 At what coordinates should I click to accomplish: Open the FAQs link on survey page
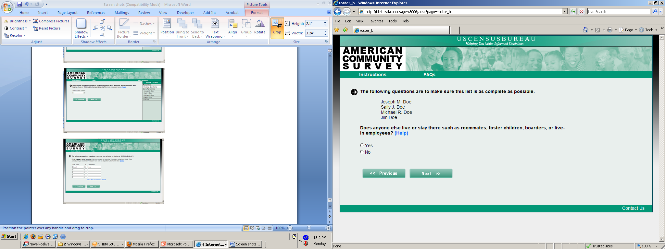(429, 75)
